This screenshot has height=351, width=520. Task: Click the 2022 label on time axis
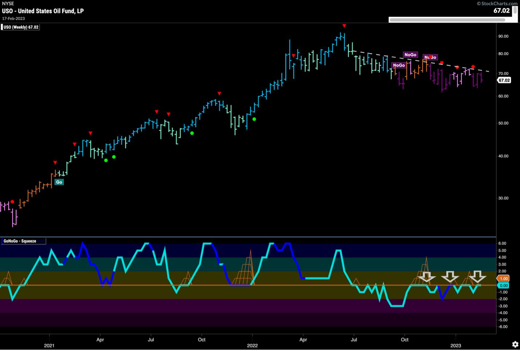coord(252,345)
